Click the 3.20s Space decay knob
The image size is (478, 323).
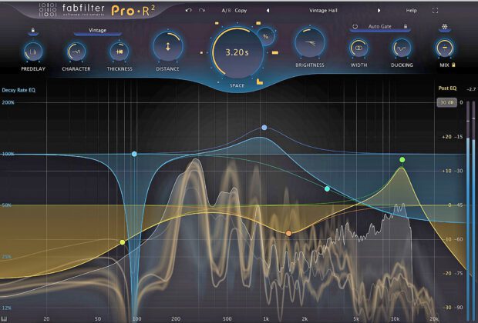(237, 52)
